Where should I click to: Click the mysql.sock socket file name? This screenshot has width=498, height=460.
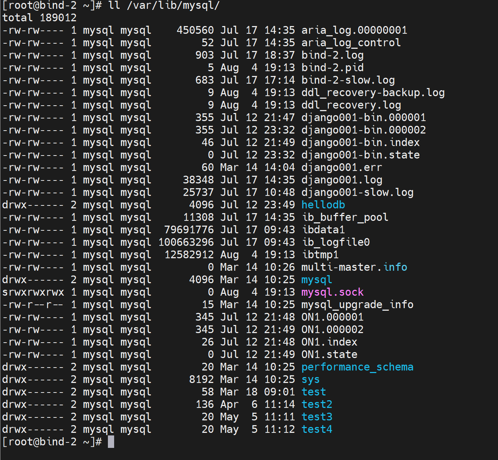coord(332,292)
